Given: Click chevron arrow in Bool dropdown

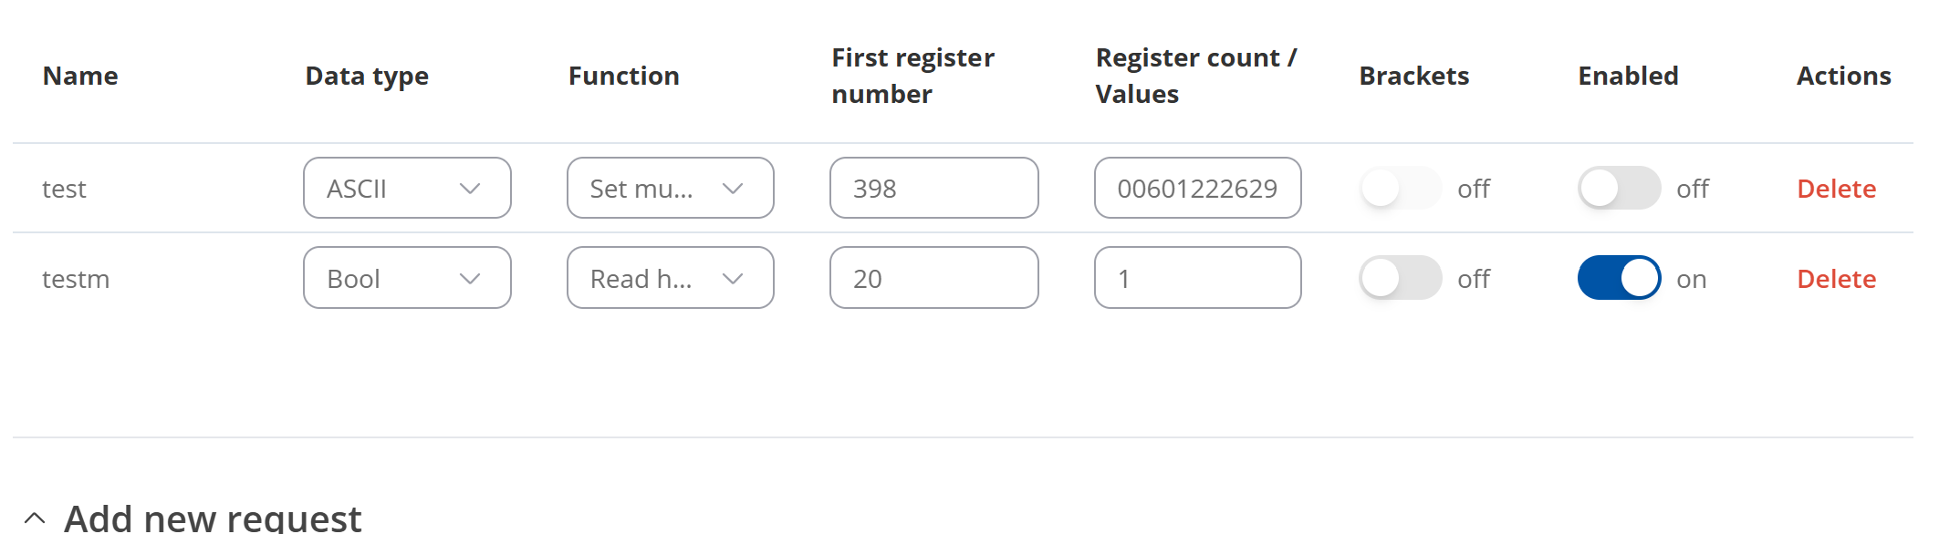Looking at the screenshot, I should [470, 279].
